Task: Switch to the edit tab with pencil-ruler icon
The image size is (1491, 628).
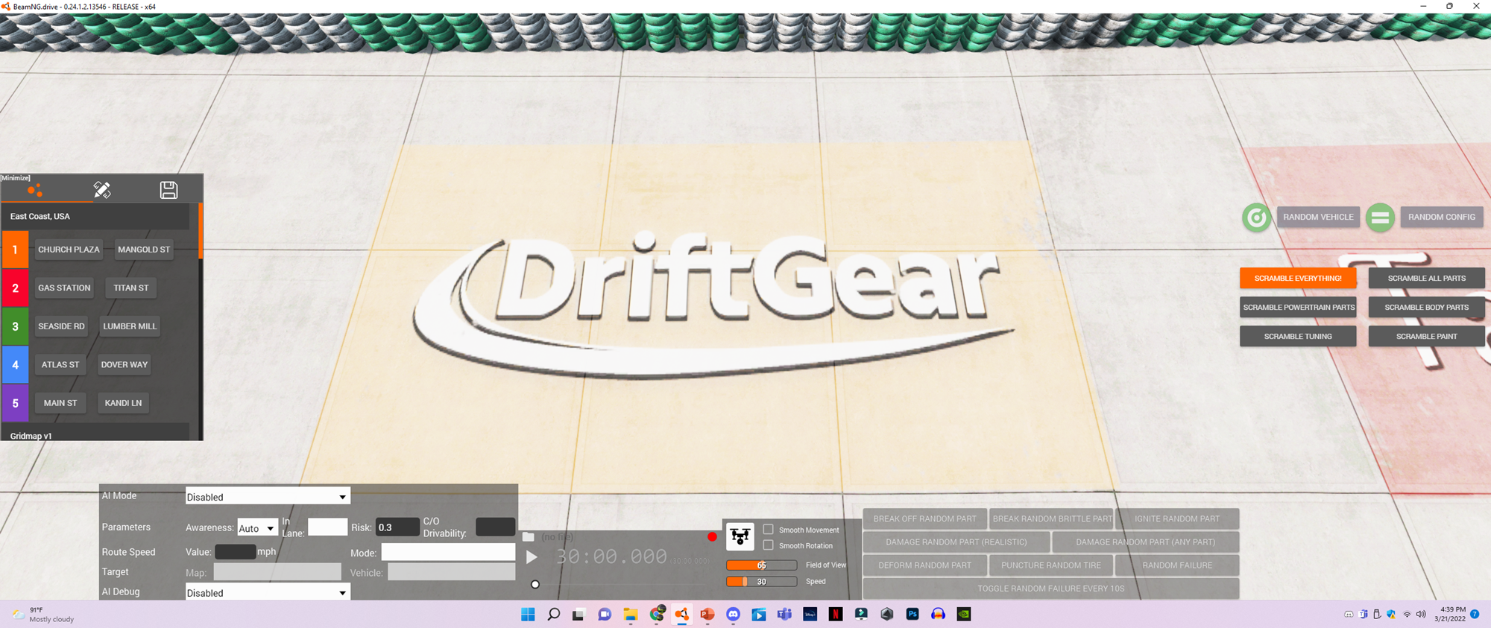Action: click(x=102, y=190)
